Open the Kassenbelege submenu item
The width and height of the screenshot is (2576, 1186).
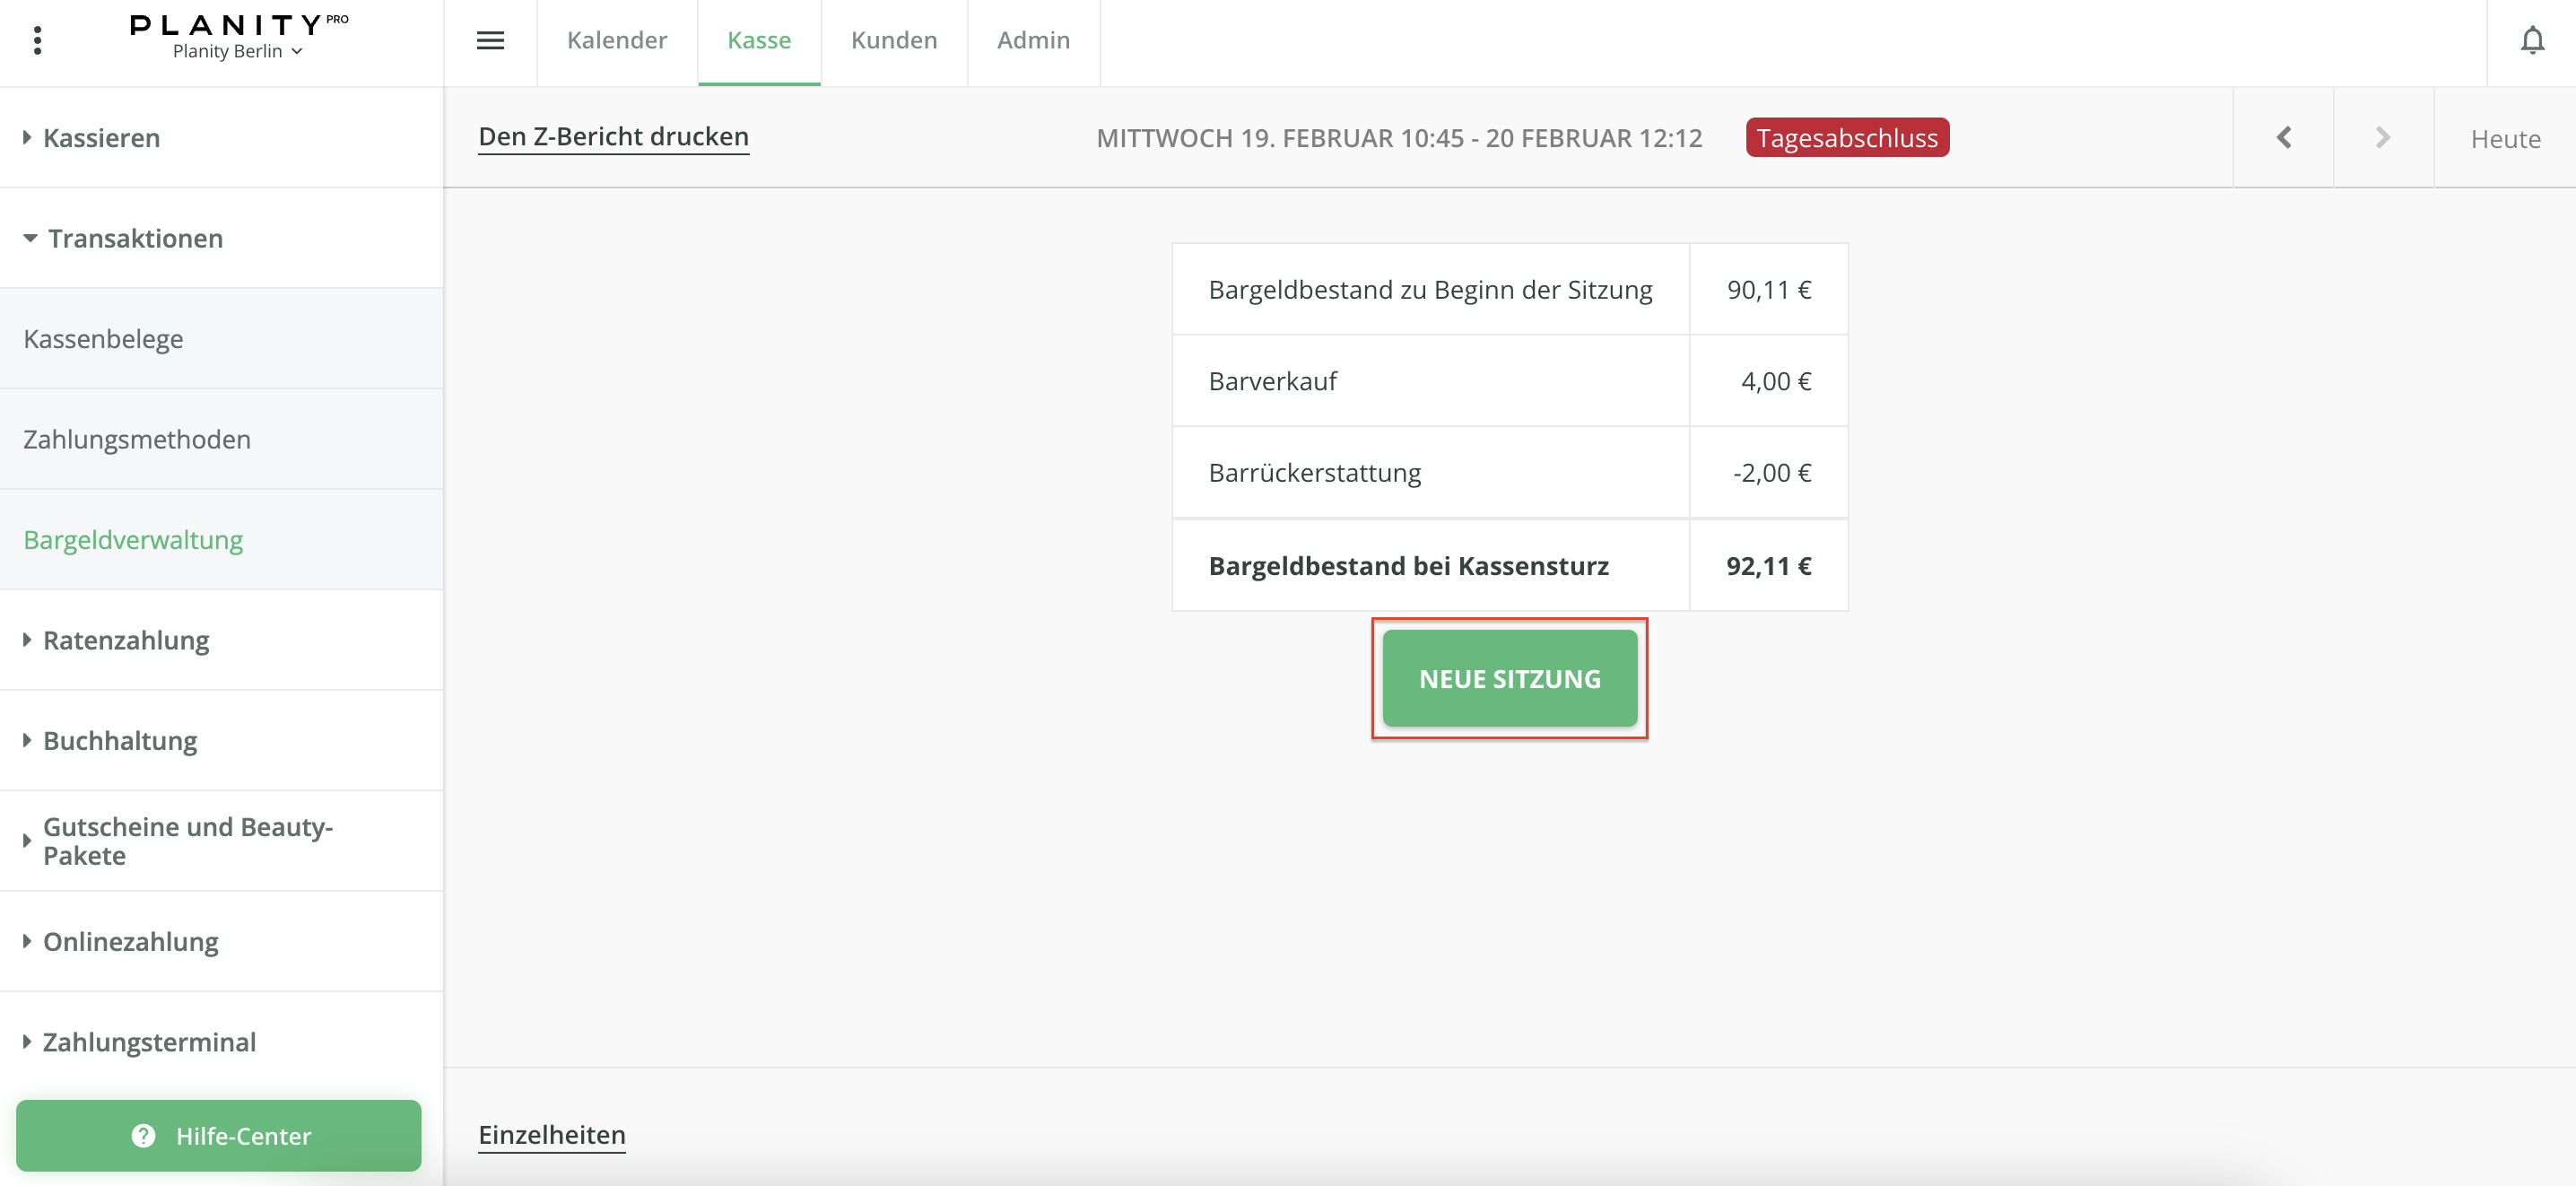point(103,339)
